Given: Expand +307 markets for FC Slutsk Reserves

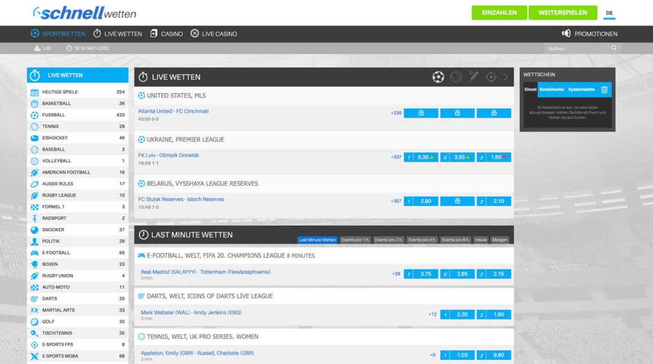Looking at the screenshot, I should coord(396,201).
